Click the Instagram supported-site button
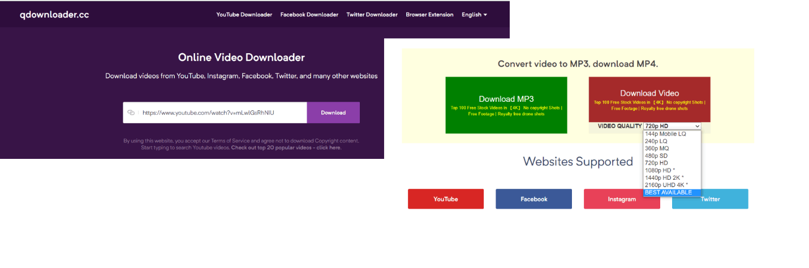Image resolution: width=809 pixels, height=268 pixels. pyautogui.click(x=622, y=199)
